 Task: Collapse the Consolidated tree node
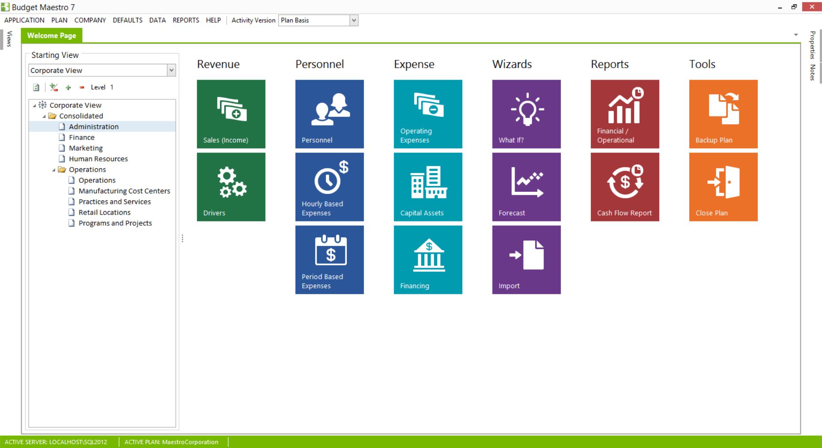click(x=44, y=116)
